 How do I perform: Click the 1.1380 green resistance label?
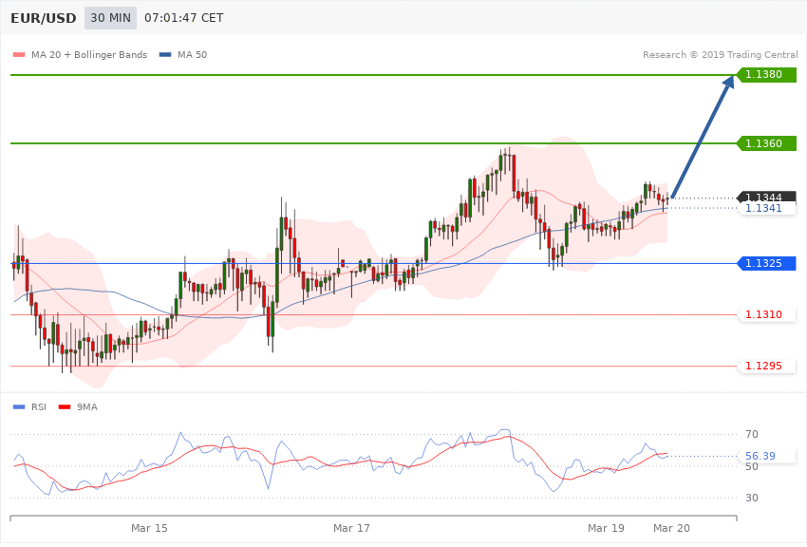[767, 75]
